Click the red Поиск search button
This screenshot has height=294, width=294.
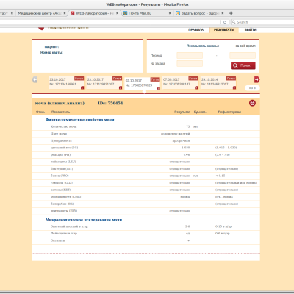coord(243,65)
